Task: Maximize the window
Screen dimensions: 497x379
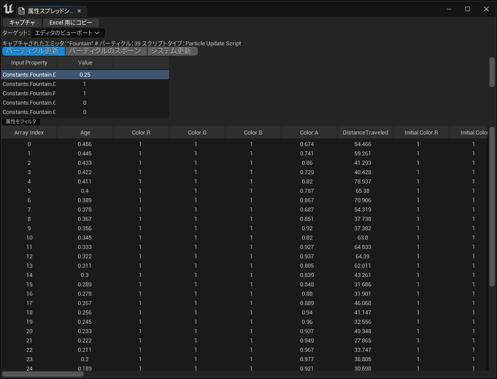Action: (x=468, y=9)
